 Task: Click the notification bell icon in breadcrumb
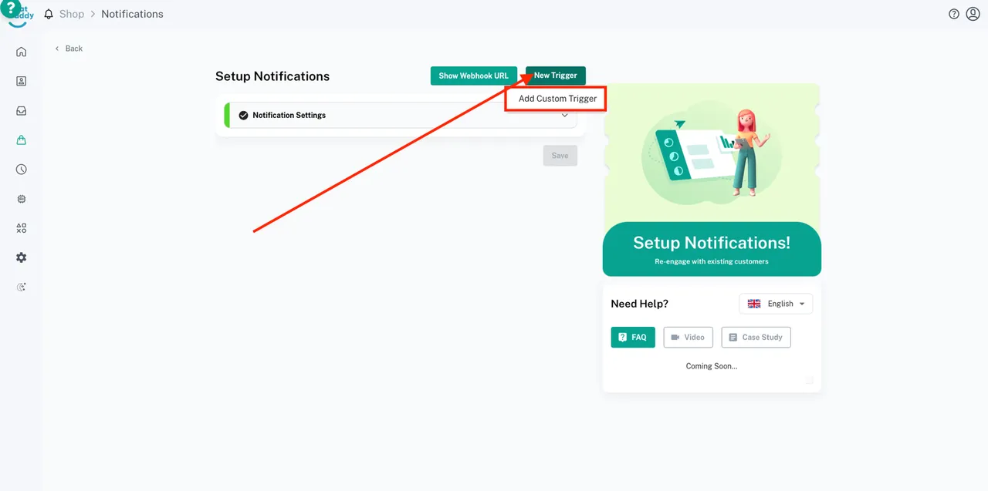[49, 14]
